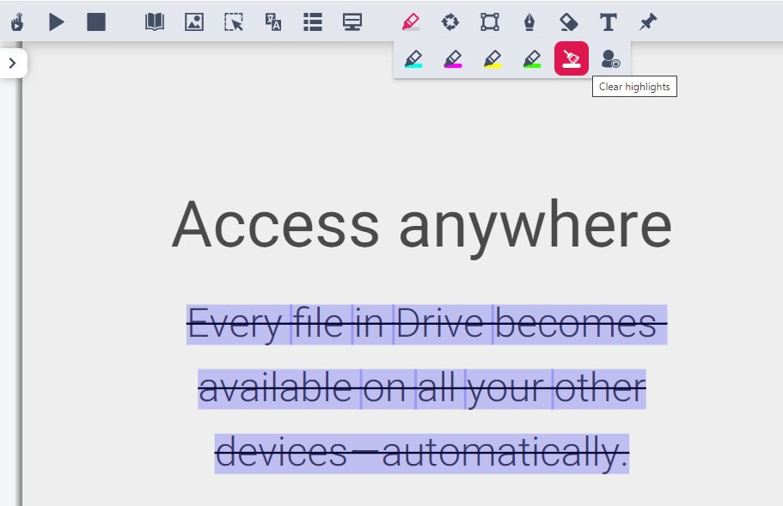Image resolution: width=783 pixels, height=506 pixels.
Task: Click the pushpin icon to pin the toolbar
Action: [648, 22]
